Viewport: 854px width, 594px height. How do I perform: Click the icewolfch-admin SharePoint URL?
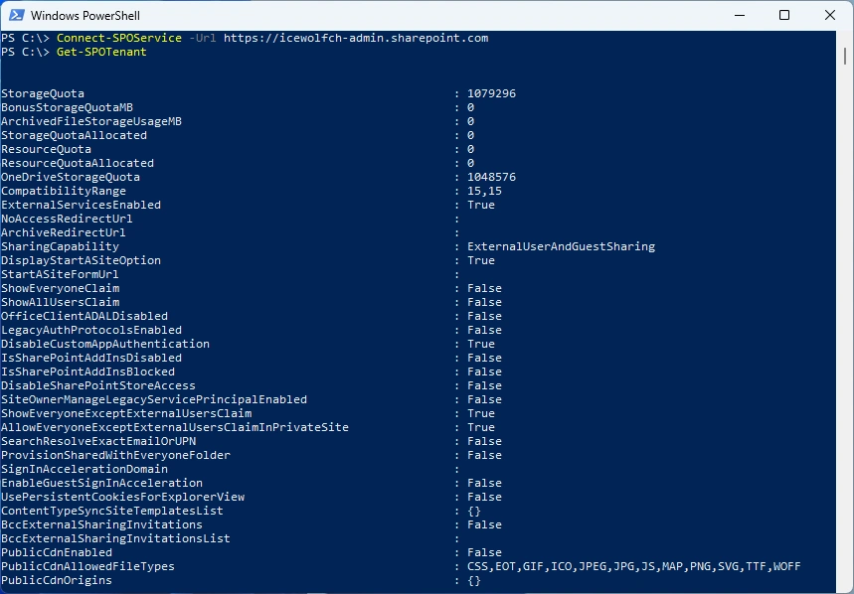point(355,38)
